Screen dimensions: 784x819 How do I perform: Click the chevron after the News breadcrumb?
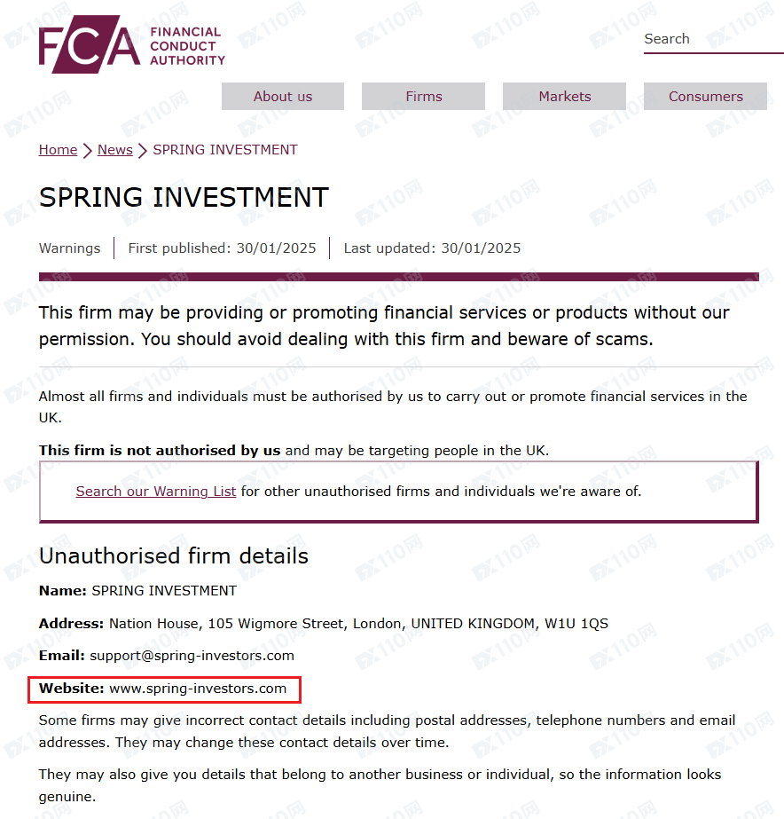click(143, 151)
